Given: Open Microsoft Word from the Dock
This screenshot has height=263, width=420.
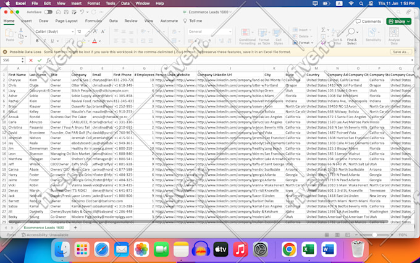Looking at the screenshot, I should (x=329, y=249).
